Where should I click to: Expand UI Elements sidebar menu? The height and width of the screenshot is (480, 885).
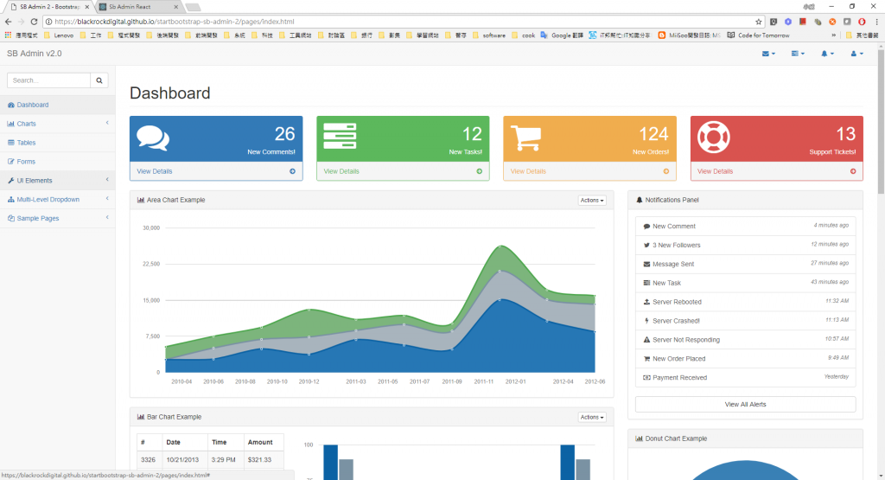pyautogui.click(x=58, y=181)
